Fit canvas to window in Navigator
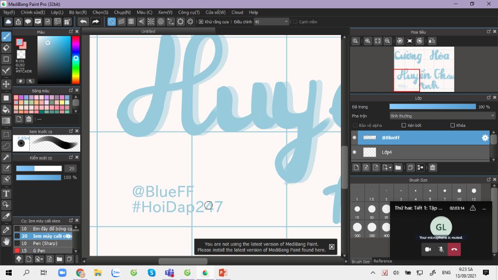This screenshot has width=498, height=280. tap(377, 41)
